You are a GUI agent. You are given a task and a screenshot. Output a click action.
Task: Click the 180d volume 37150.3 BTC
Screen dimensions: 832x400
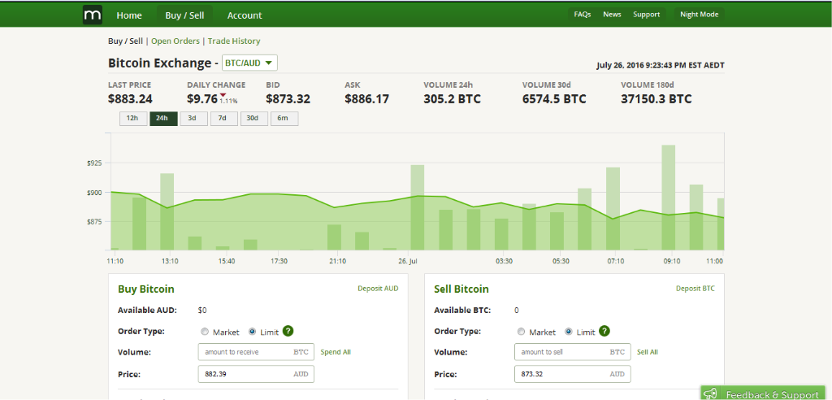coord(656,99)
